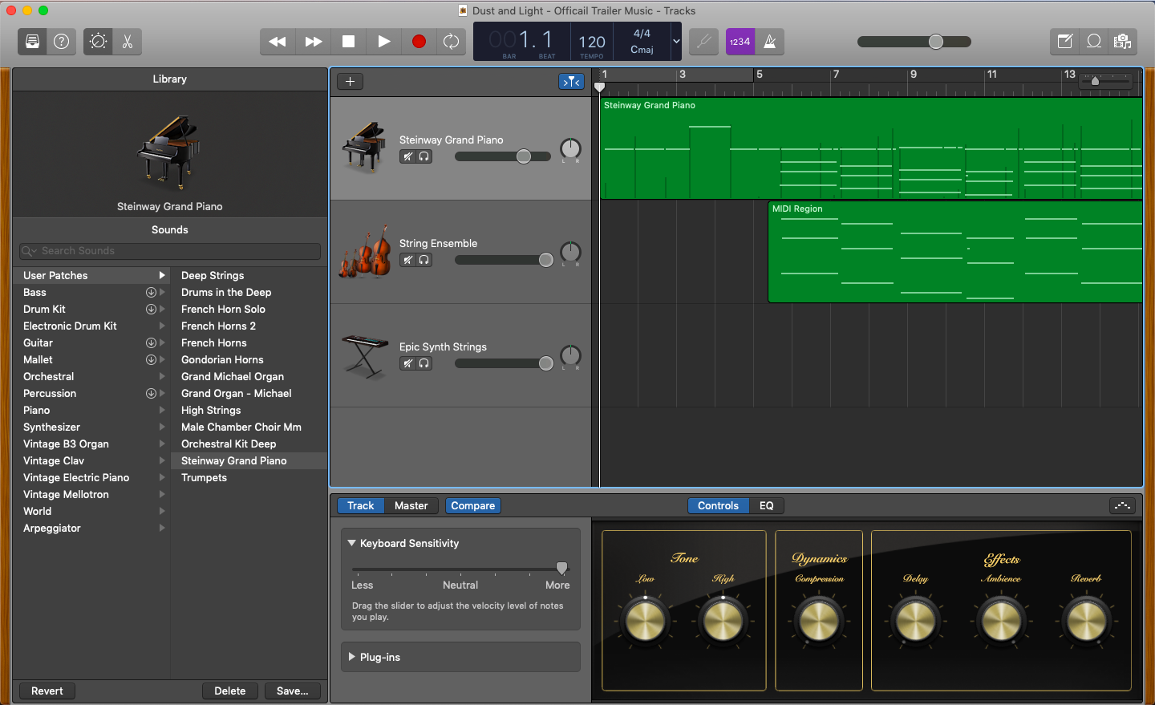Select the Smart Controls knob icon
The height and width of the screenshot is (705, 1155).
97,42
